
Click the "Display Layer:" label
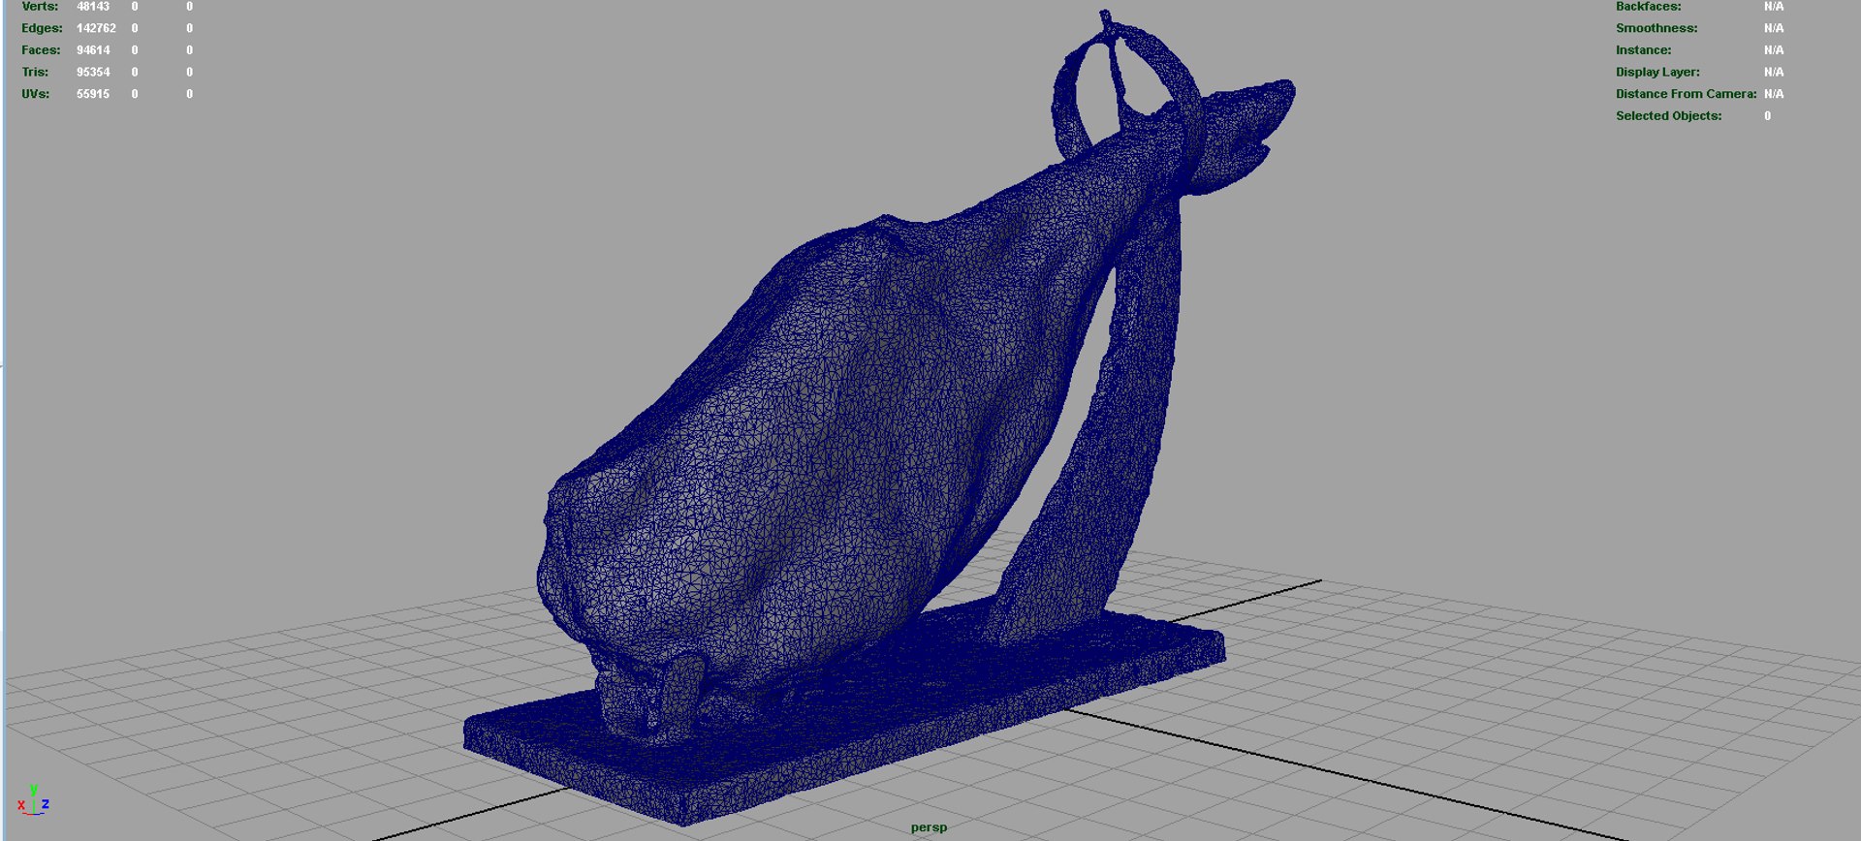point(1657,72)
